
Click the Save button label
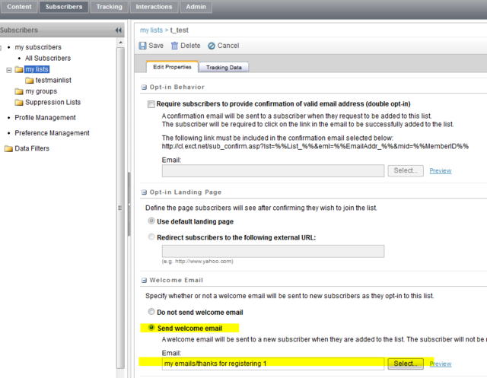[x=156, y=46]
